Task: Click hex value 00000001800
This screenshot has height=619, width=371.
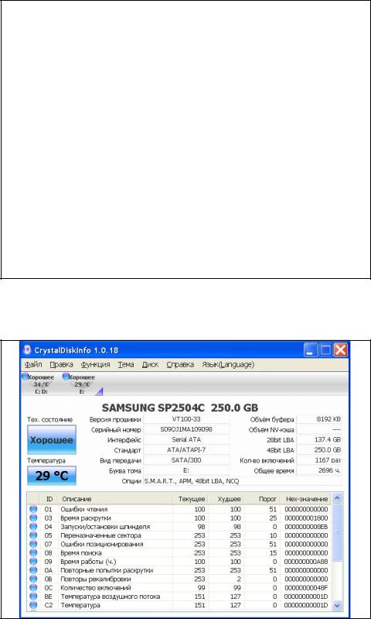Action: pos(306,518)
